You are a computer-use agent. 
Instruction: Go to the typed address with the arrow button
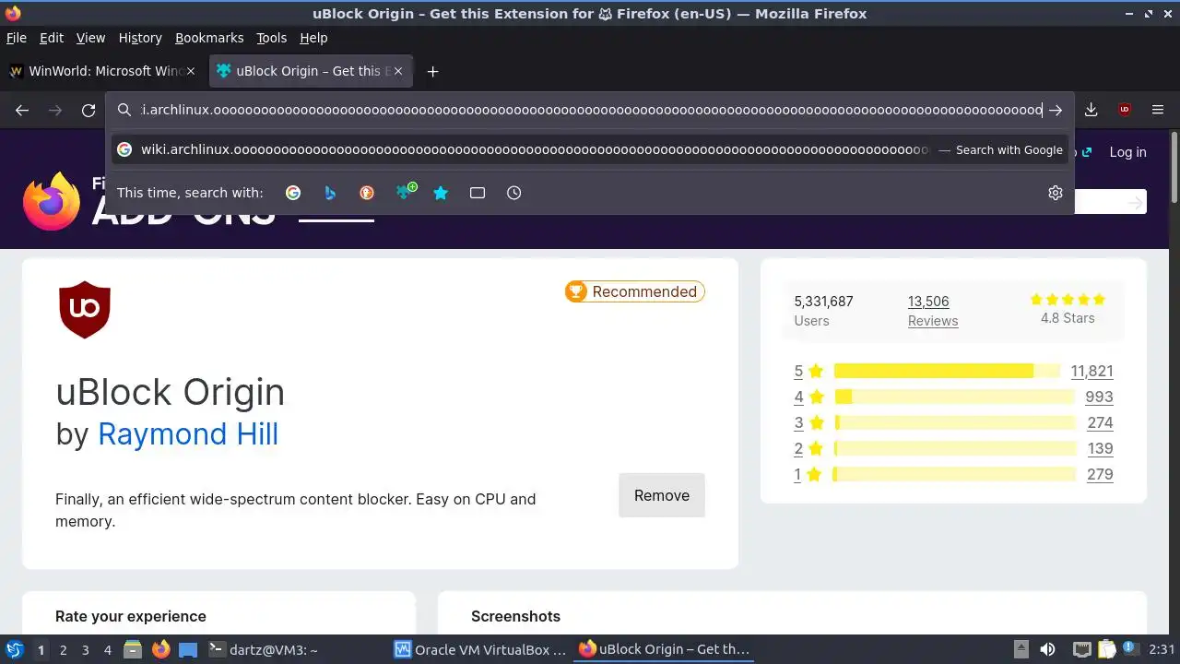[1056, 110]
